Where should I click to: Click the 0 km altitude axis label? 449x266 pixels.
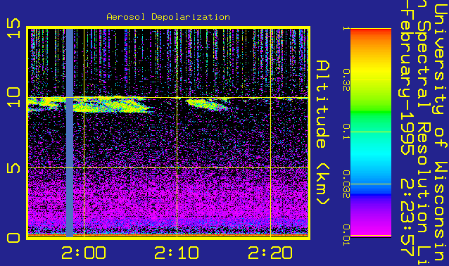14,238
